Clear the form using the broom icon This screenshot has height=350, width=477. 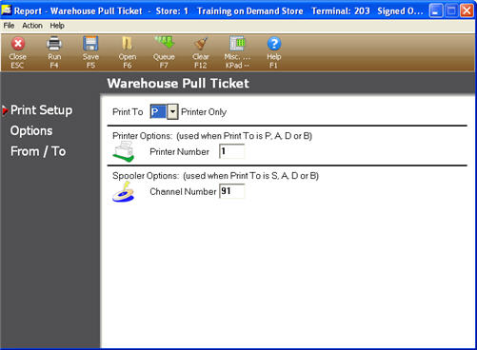(201, 52)
